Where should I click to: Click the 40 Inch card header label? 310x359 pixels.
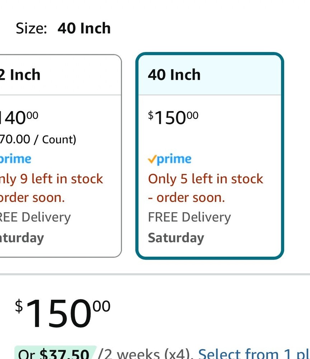coord(174,75)
